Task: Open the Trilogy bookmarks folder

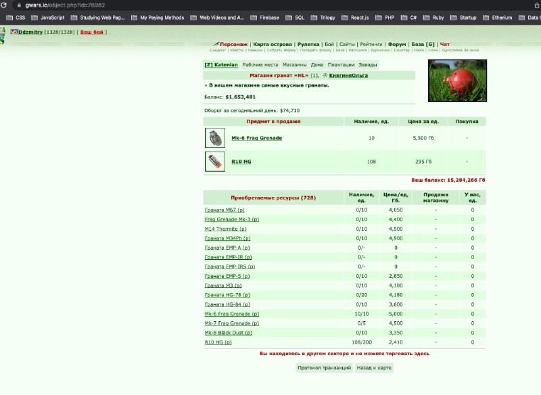Action: coord(323,18)
